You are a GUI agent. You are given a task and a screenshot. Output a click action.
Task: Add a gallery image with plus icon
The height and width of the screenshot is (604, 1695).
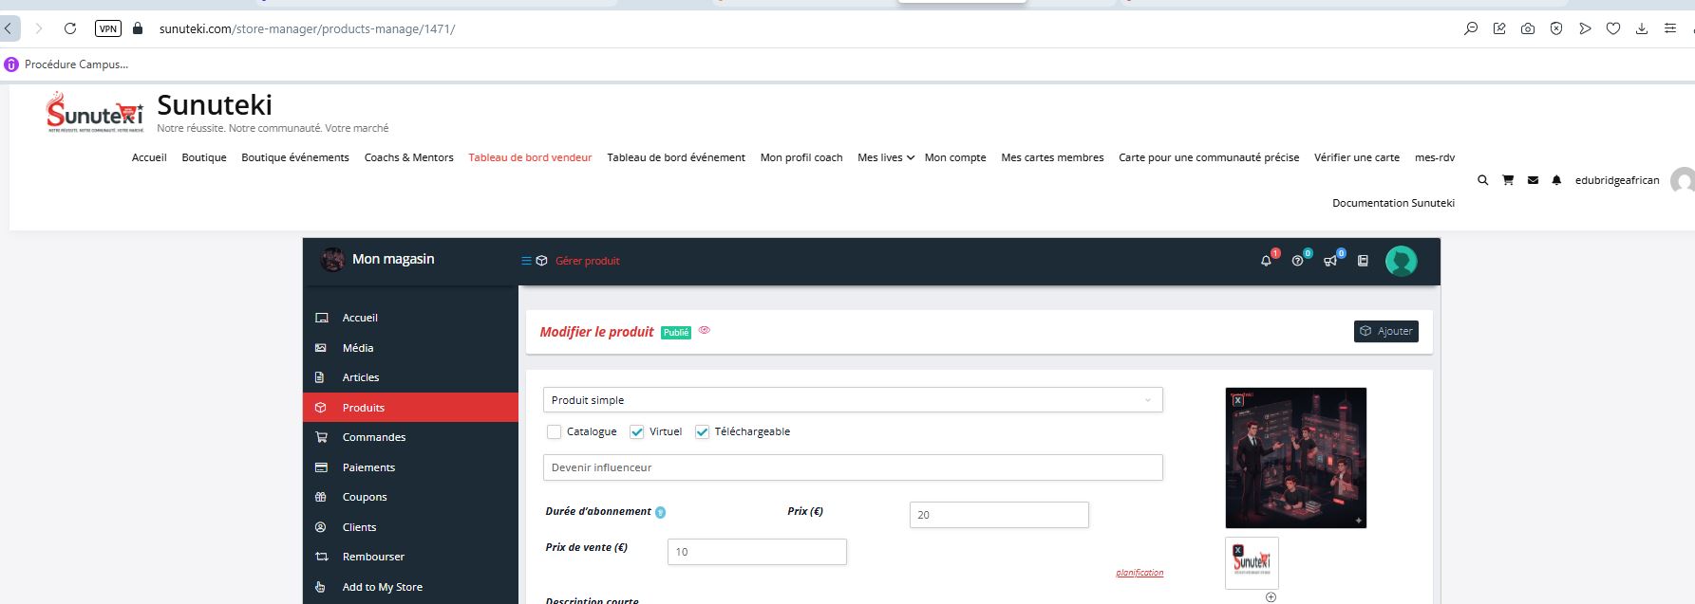click(1271, 597)
